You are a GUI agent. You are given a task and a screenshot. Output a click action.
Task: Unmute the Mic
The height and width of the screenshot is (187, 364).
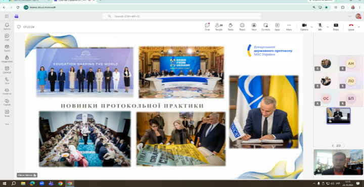pos(320,27)
